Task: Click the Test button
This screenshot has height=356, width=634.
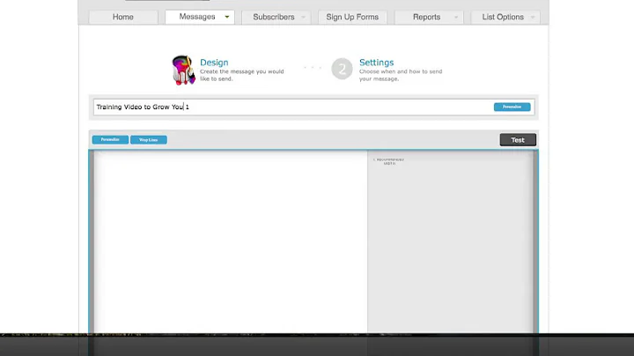Action: (518, 140)
